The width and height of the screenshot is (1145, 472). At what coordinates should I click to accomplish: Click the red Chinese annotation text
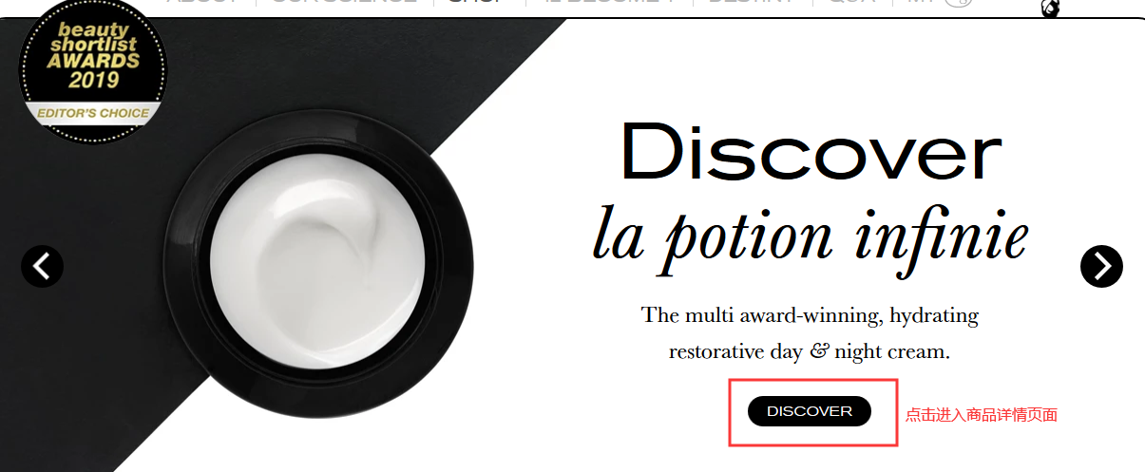pos(981,415)
